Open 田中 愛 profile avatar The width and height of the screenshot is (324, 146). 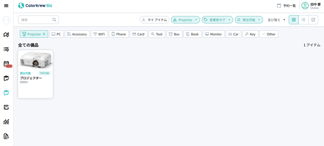(305, 6)
